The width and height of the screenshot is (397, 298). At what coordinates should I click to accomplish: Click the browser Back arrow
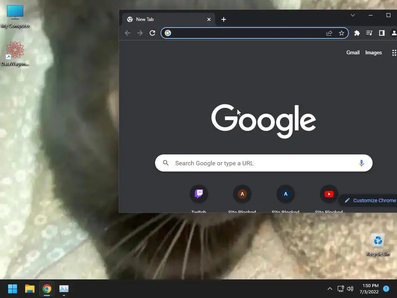pyautogui.click(x=128, y=33)
